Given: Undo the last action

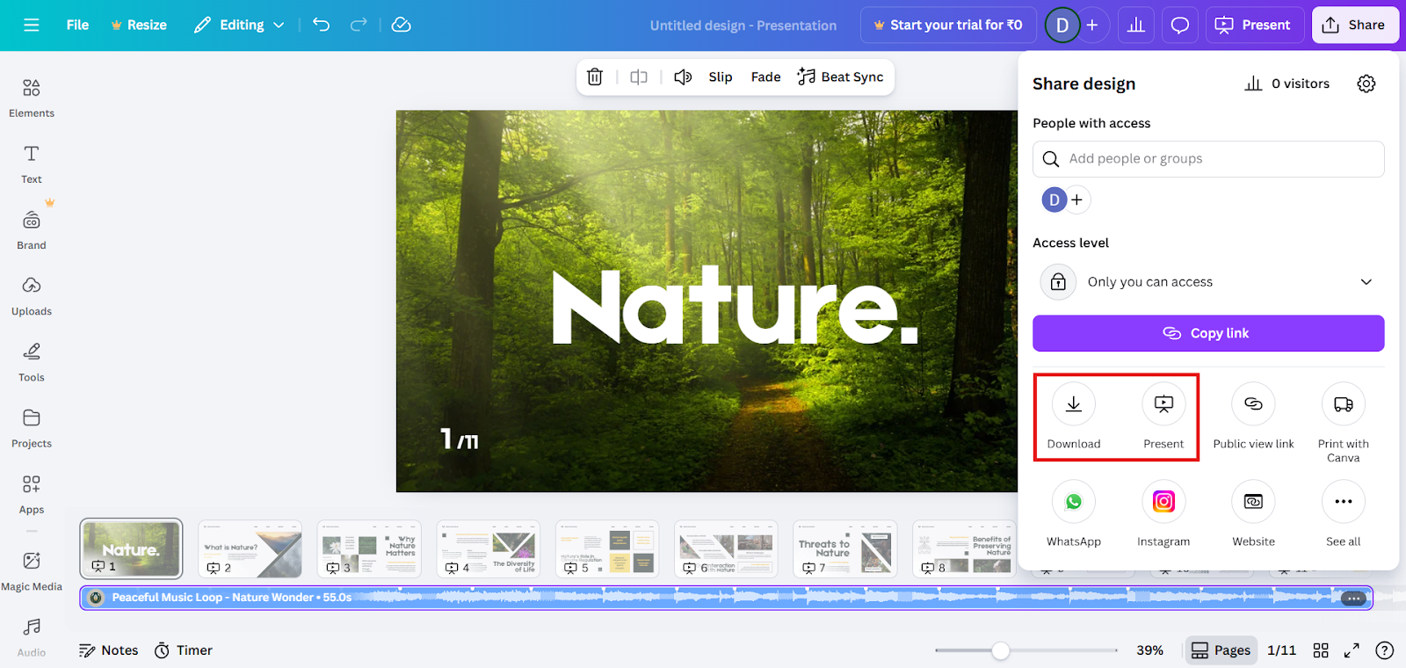Looking at the screenshot, I should pos(322,25).
